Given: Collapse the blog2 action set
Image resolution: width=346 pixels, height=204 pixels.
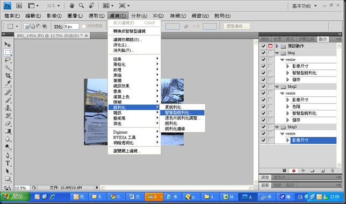Looking at the screenshot, I should coord(277,87).
